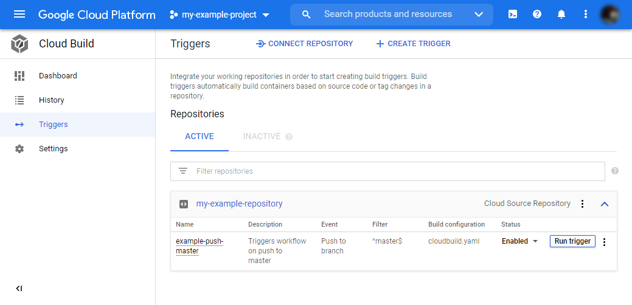Click the project hexagon dots icon
Image resolution: width=632 pixels, height=305 pixels.
(x=174, y=15)
